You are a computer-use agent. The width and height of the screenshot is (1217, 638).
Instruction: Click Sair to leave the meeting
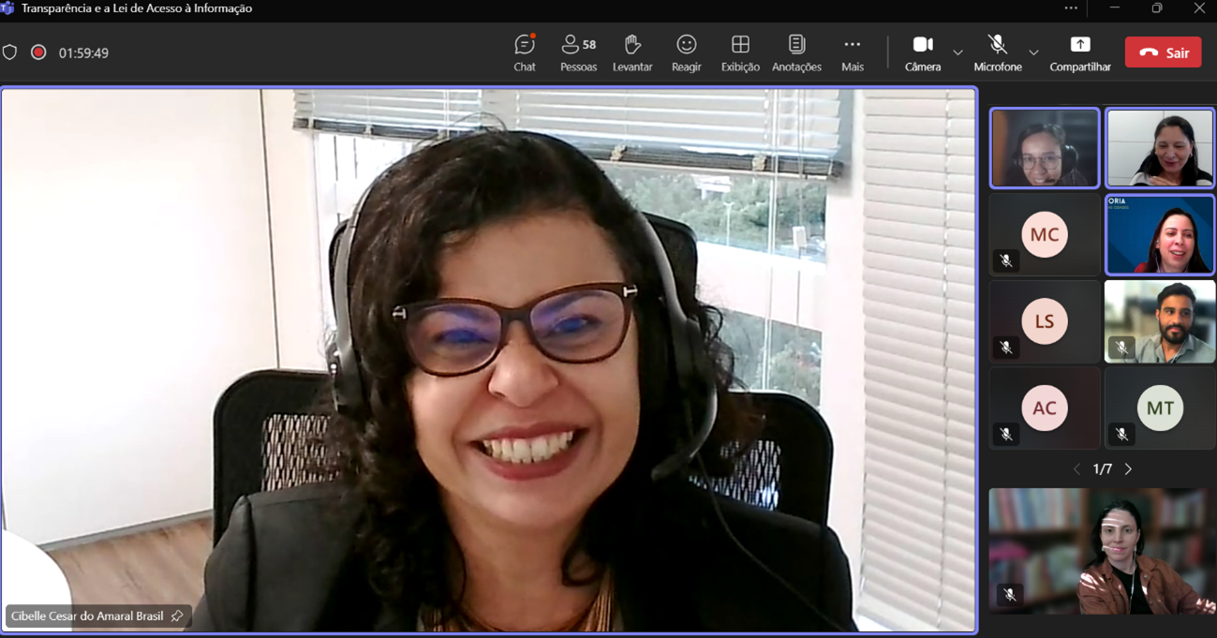point(1163,52)
